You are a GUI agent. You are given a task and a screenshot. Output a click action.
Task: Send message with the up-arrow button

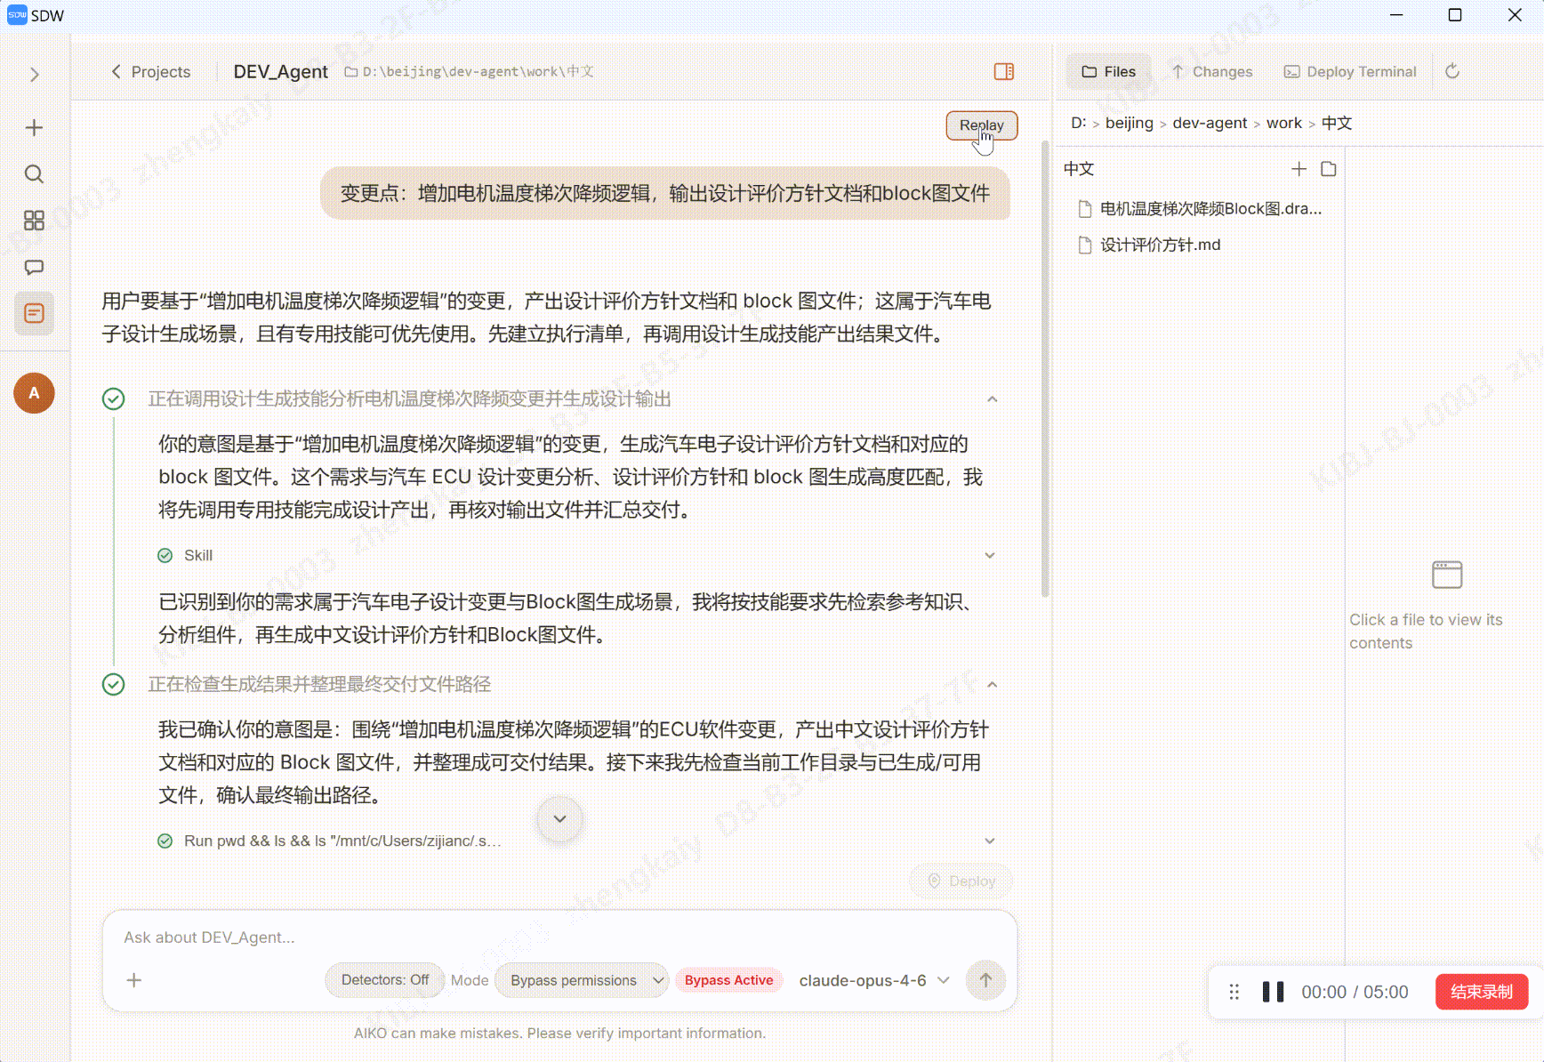tap(985, 980)
